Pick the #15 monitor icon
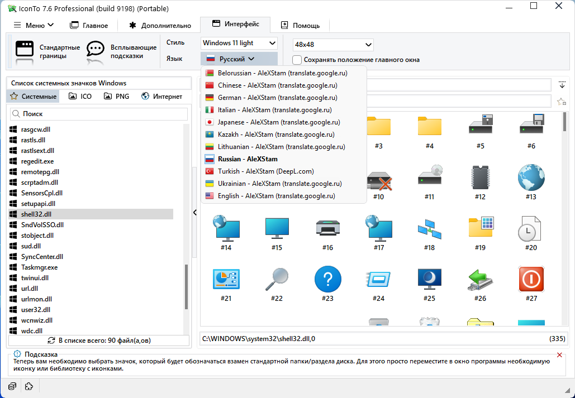The width and height of the screenshot is (575, 398). pyautogui.click(x=277, y=229)
